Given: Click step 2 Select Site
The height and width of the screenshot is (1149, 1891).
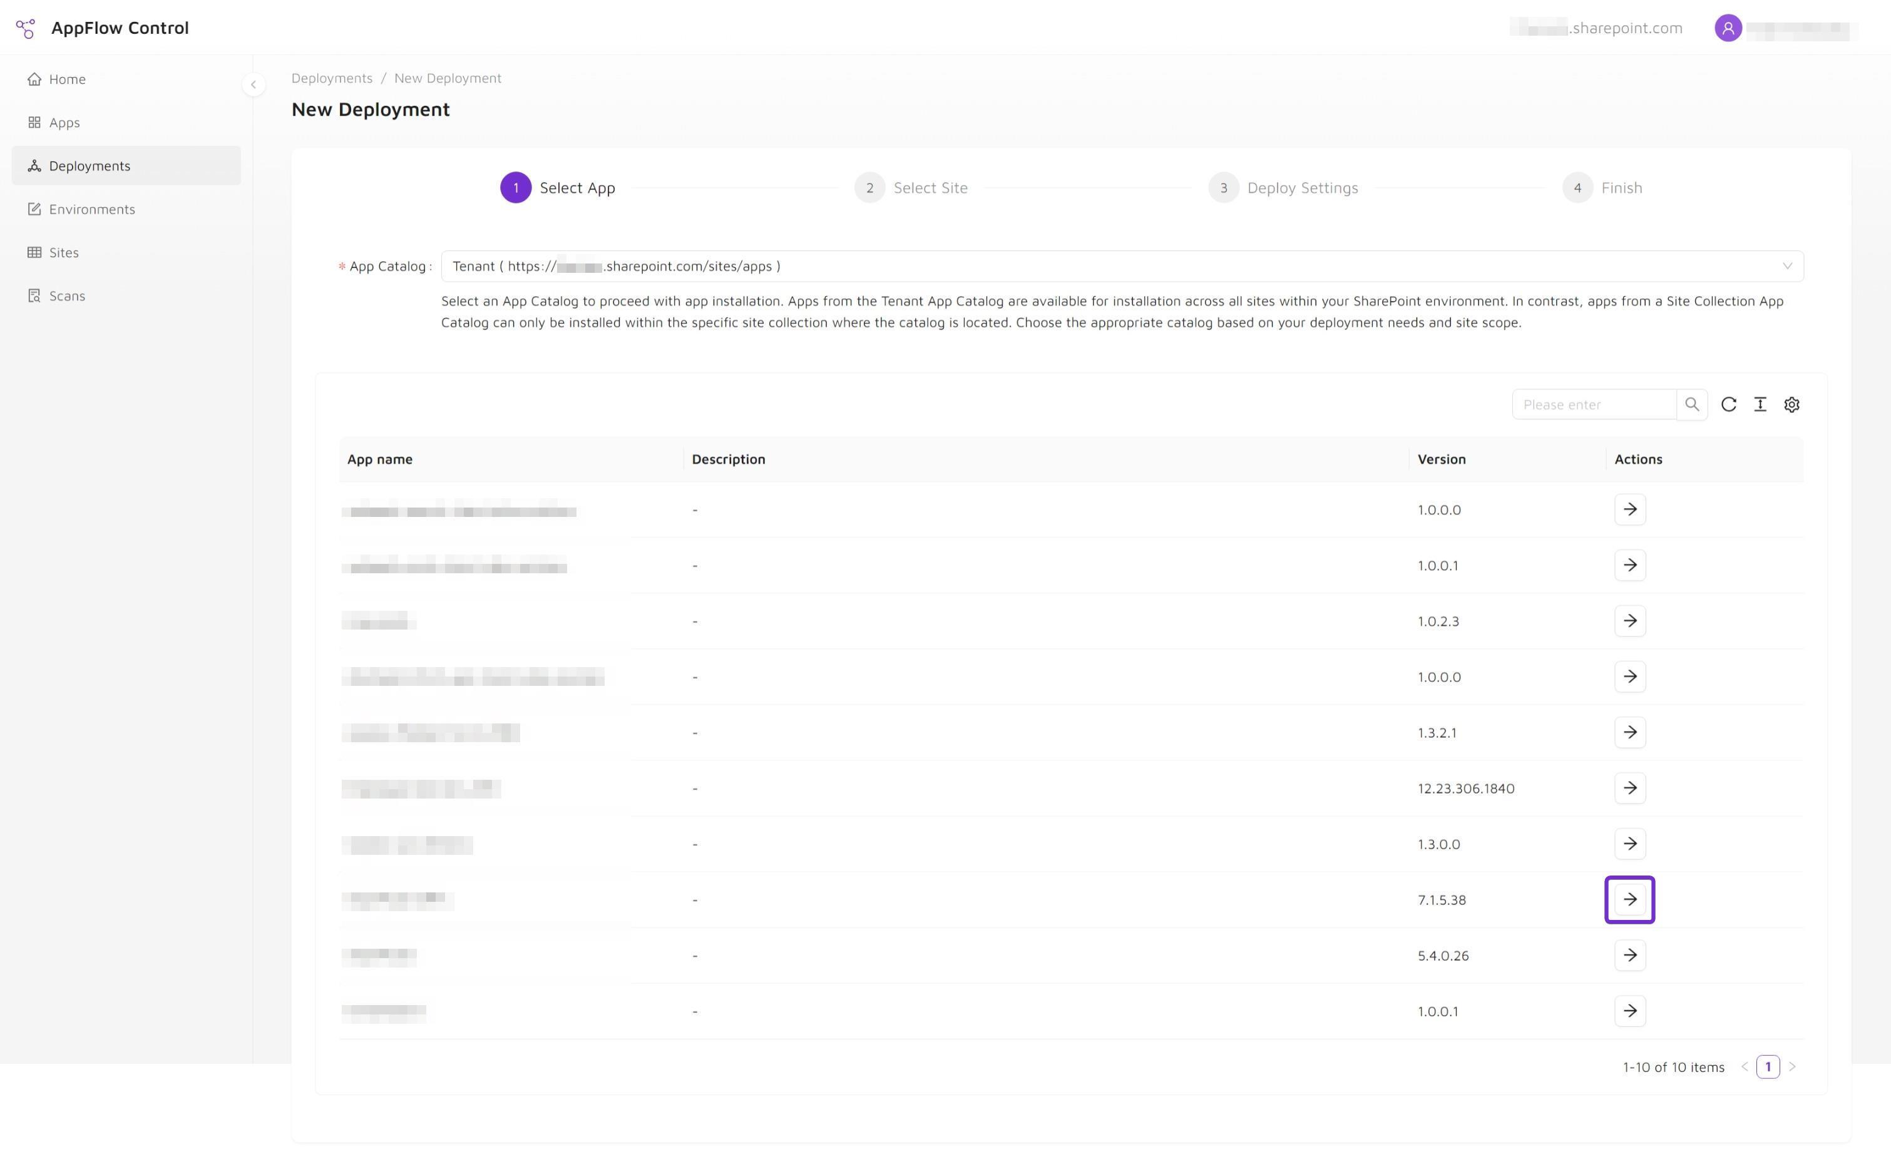Looking at the screenshot, I should 911,188.
